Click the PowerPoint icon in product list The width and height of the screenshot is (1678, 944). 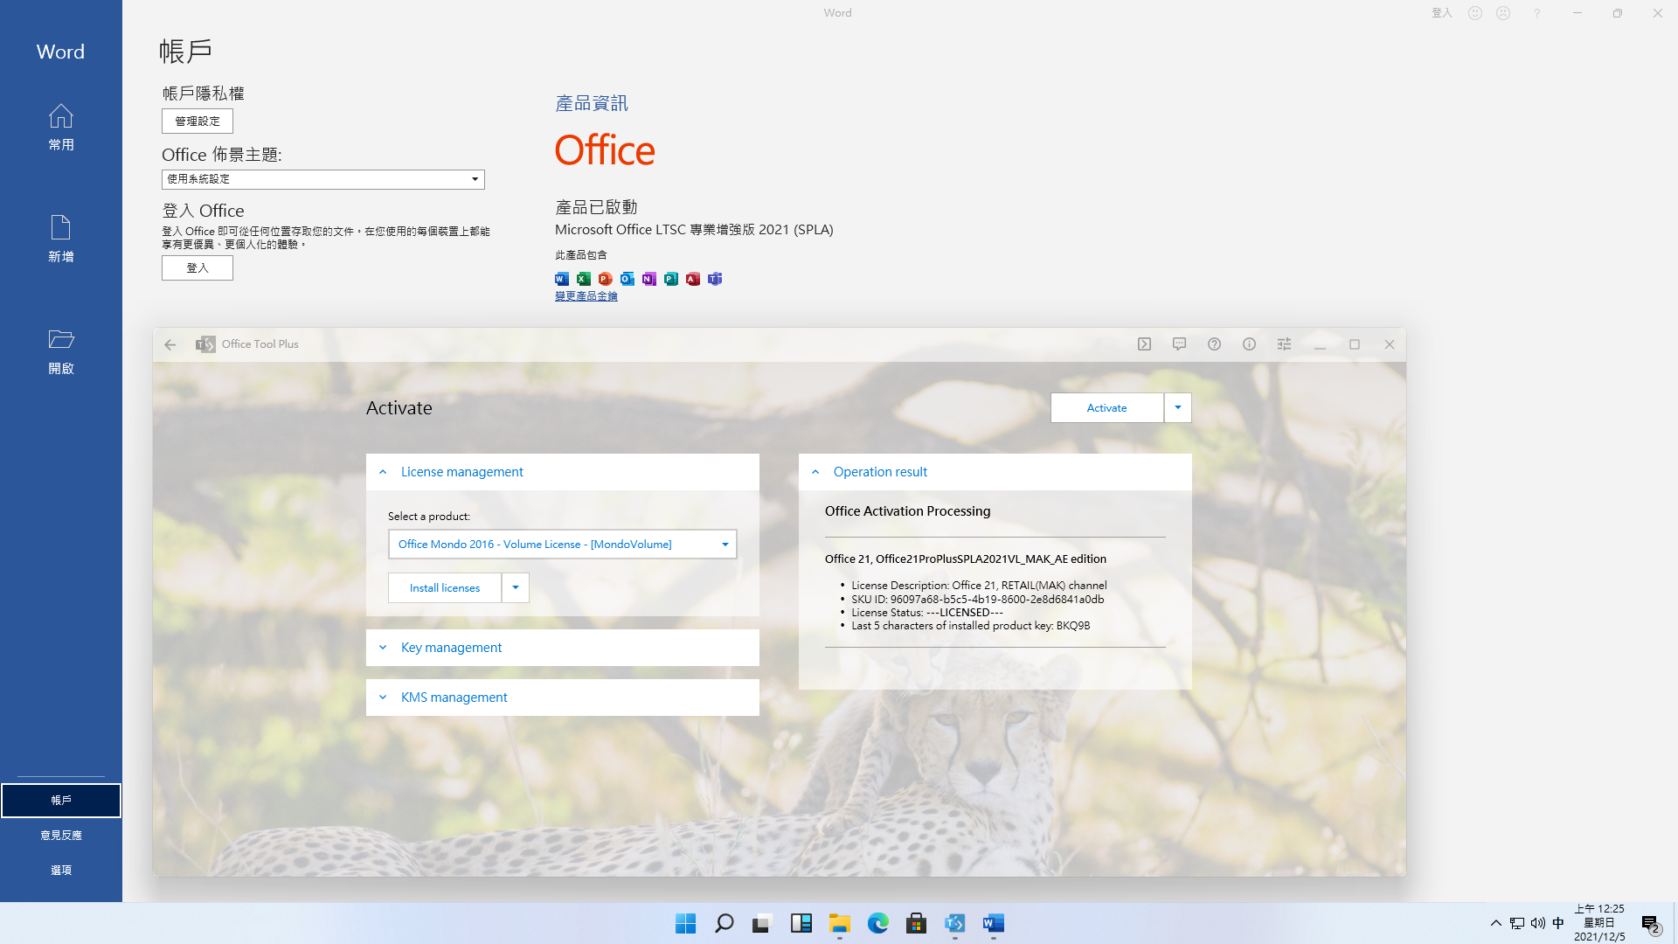point(606,279)
